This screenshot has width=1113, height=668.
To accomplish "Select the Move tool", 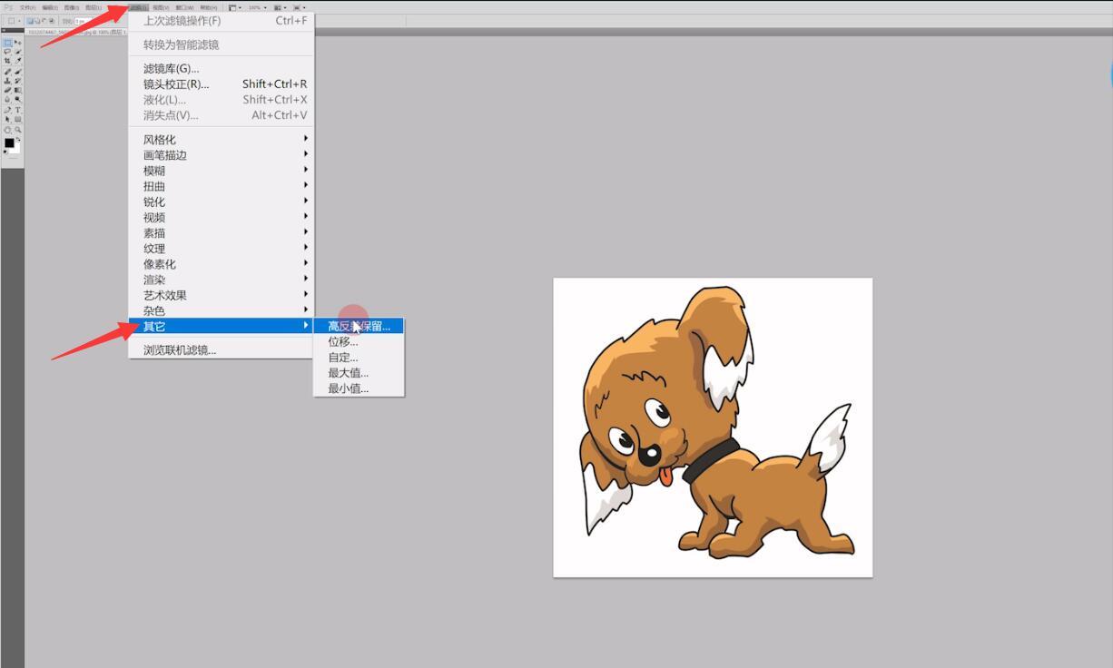I will tap(17, 43).
